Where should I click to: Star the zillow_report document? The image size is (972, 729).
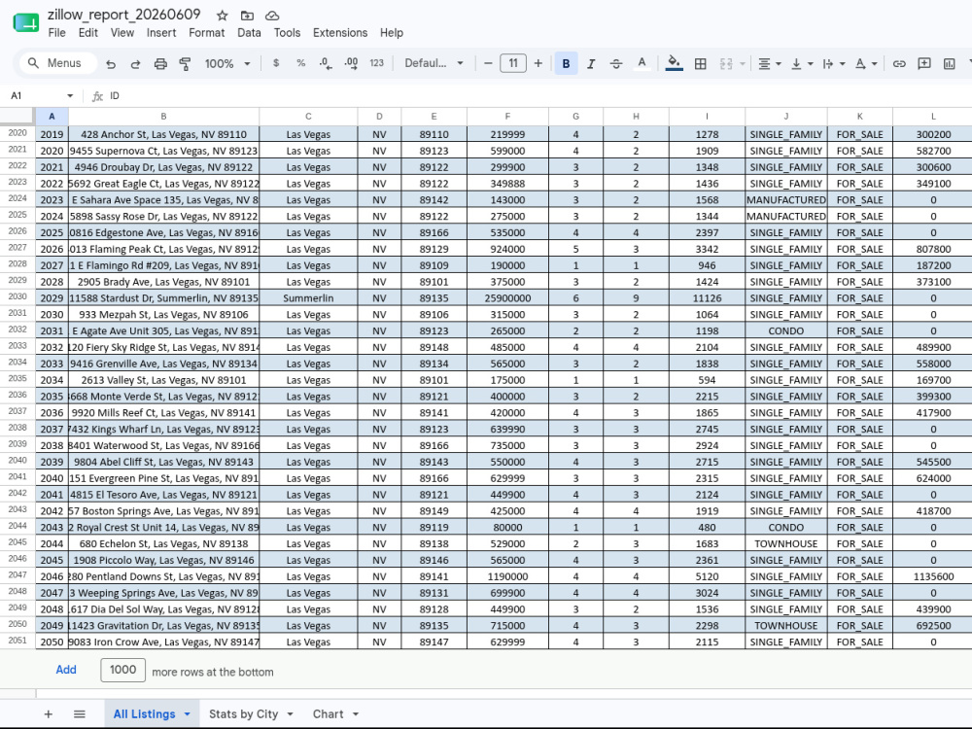[222, 16]
